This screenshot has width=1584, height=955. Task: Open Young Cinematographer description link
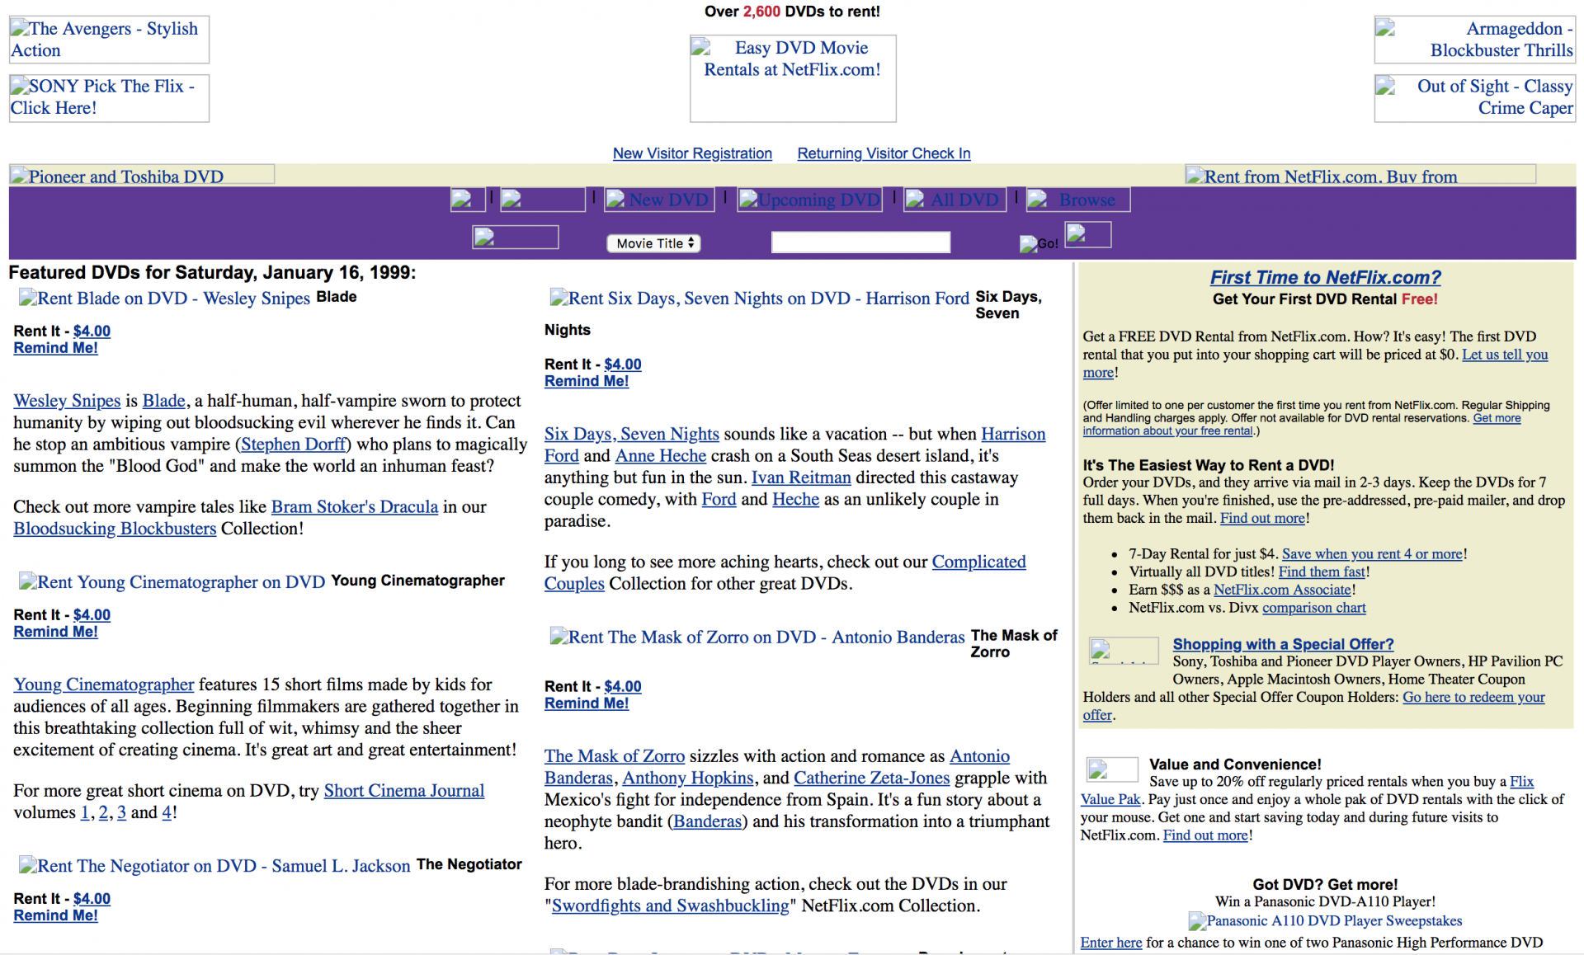tap(104, 684)
